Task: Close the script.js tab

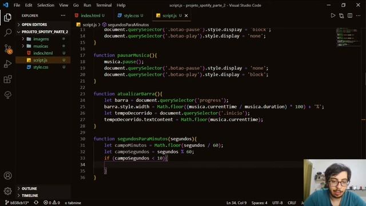Action: click(x=186, y=15)
